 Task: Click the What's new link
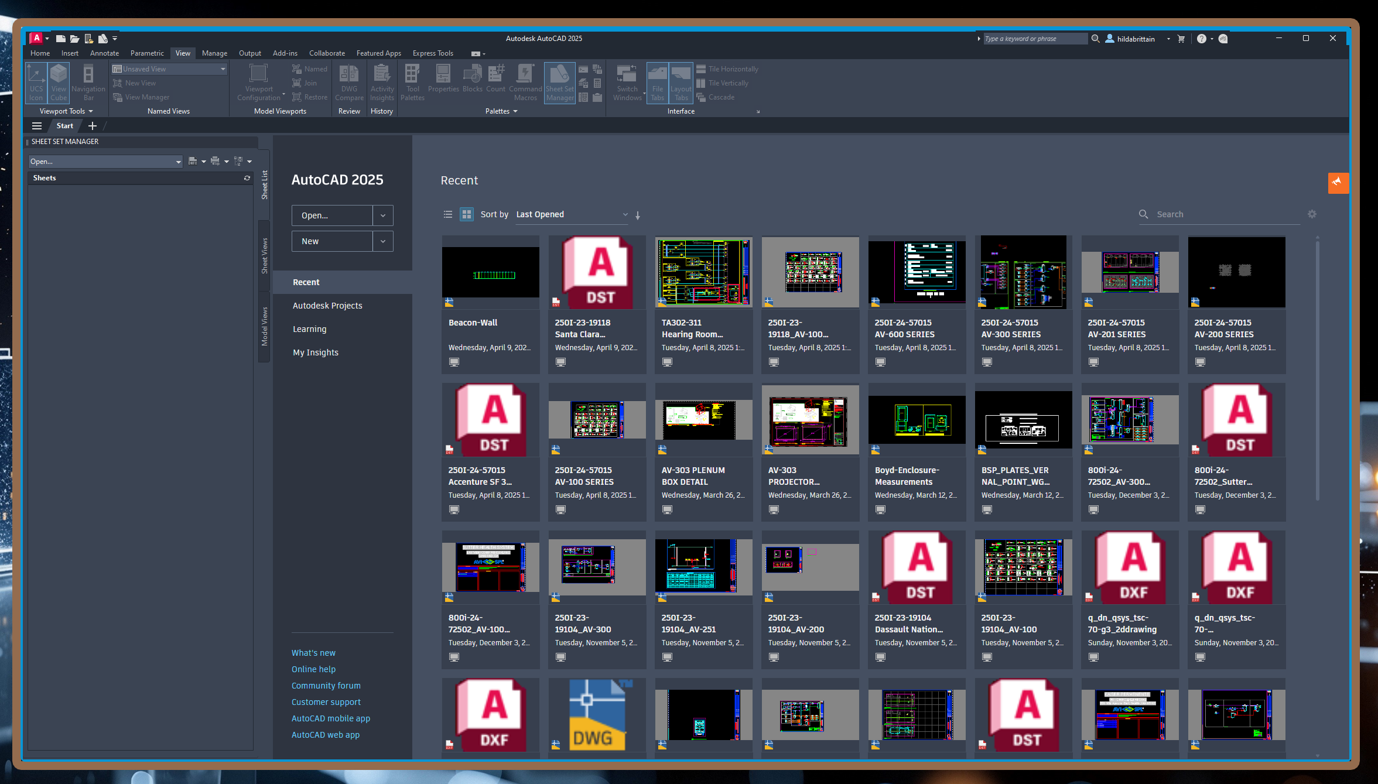[x=313, y=653]
